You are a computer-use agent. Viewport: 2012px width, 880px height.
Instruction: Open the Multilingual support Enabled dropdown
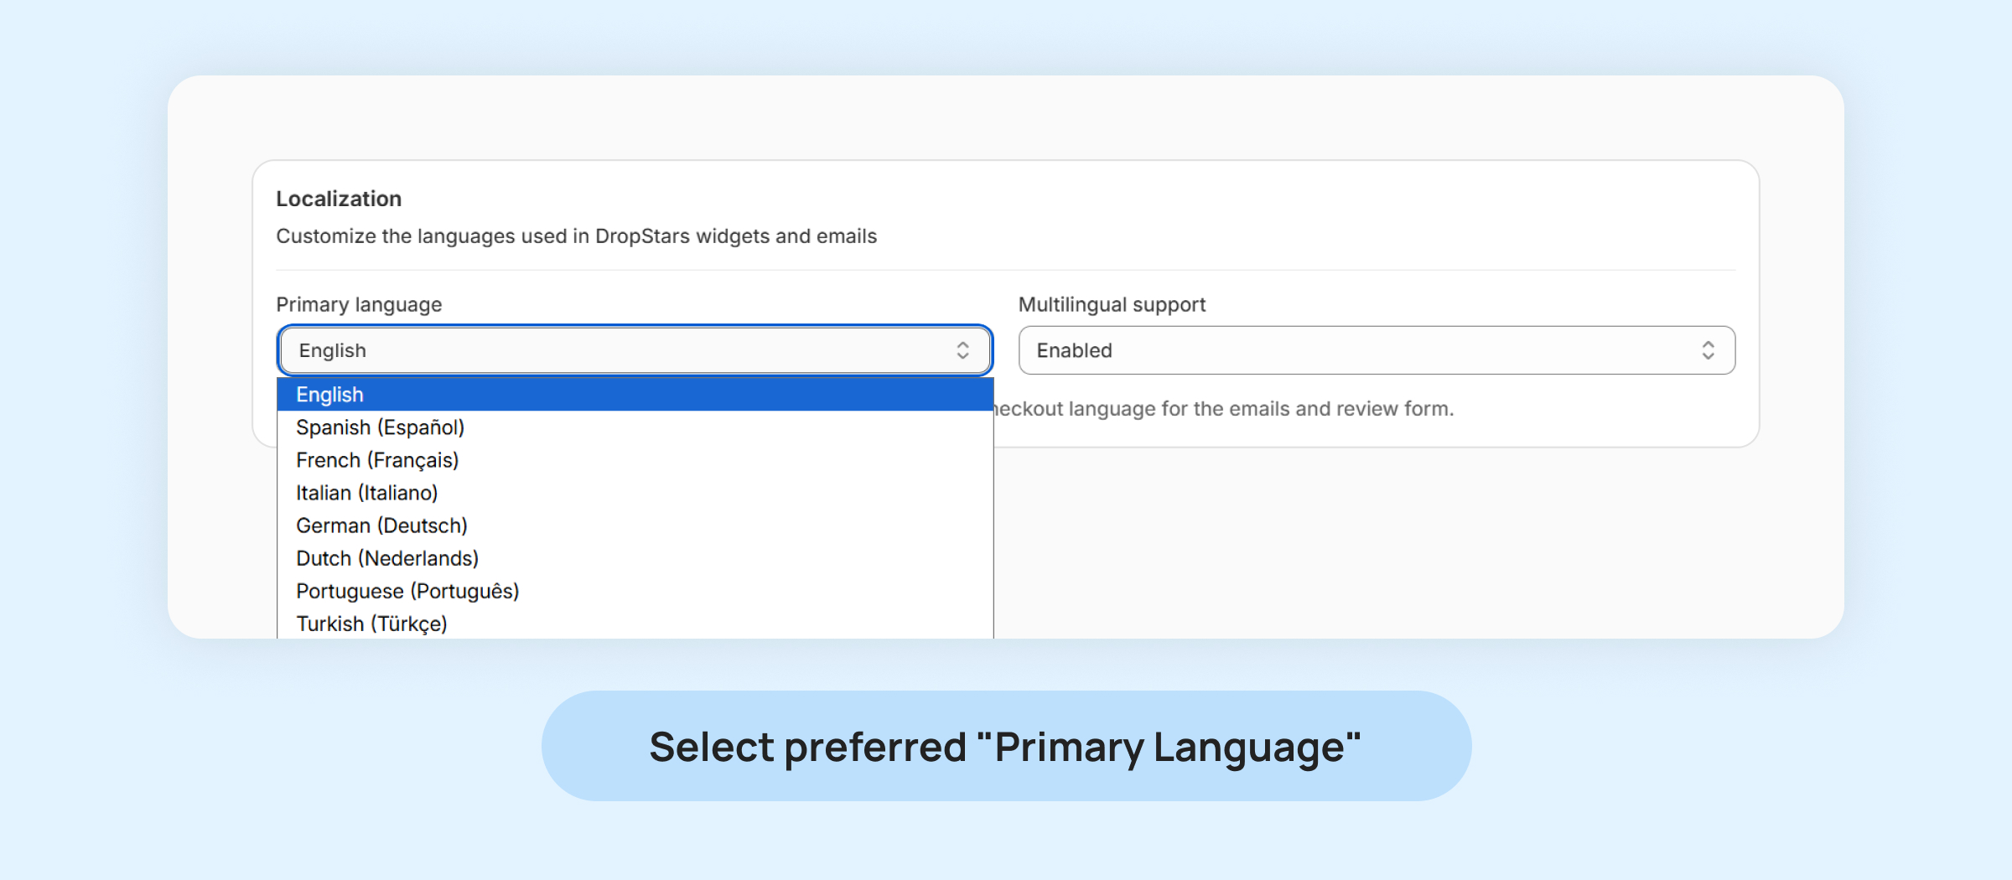point(1358,350)
